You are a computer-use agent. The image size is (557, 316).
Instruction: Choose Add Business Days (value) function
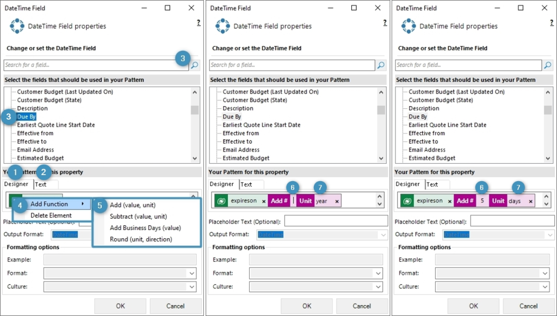click(145, 227)
